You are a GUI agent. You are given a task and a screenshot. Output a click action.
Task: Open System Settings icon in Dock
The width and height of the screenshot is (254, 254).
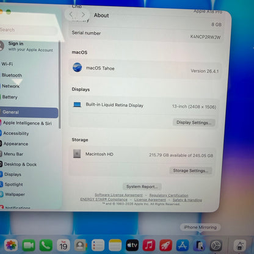216,245
